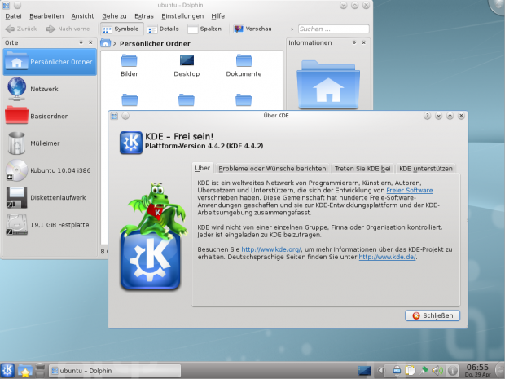Close the Orte panel
The height and width of the screenshot is (379, 505).
click(91, 42)
